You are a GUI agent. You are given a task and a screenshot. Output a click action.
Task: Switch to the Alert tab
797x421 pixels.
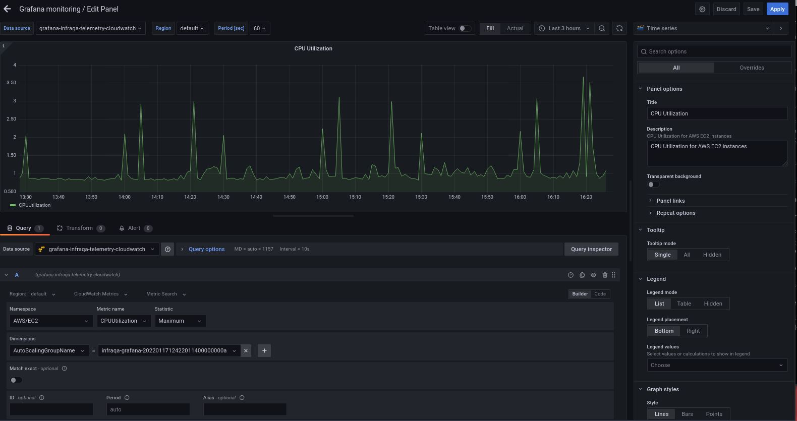(135, 228)
